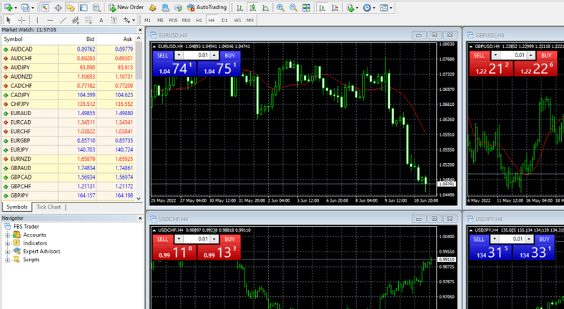Click the person-with-laptop toolbar icon
This screenshot has width=564, height=309.
[x=165, y=7]
